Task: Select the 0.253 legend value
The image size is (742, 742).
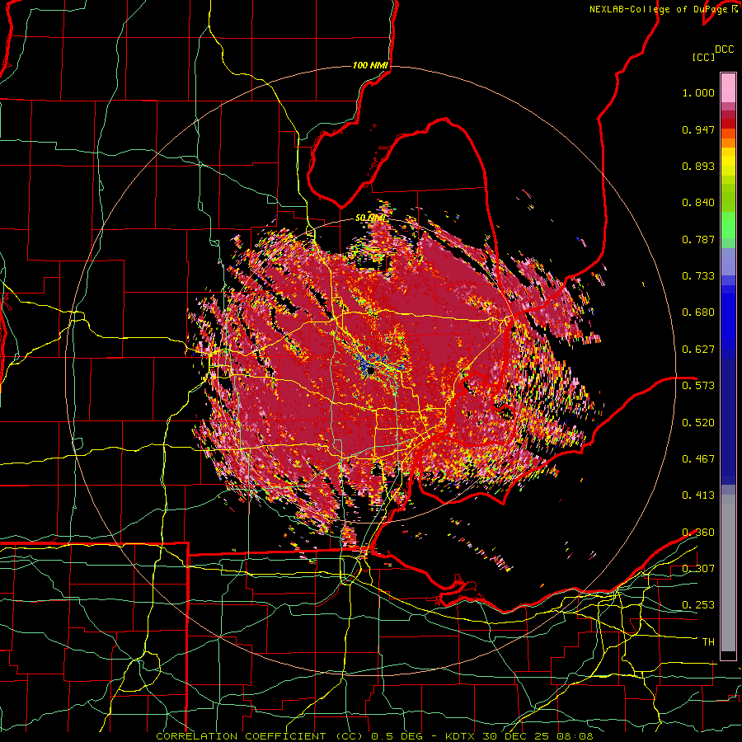Action: [x=698, y=605]
